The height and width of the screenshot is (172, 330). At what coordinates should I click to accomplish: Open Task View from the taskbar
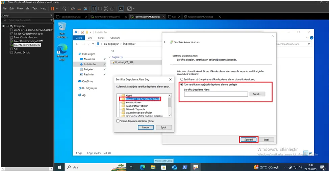click(131, 167)
